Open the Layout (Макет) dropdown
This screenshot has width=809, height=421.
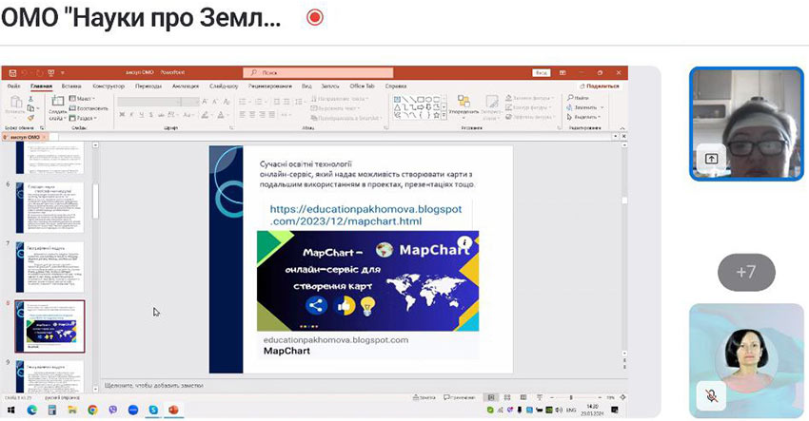click(83, 99)
